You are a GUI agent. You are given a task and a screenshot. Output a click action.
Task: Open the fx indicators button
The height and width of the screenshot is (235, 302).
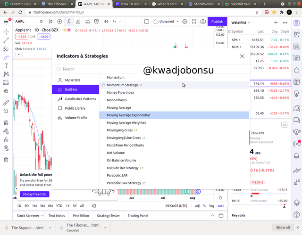(69, 22)
